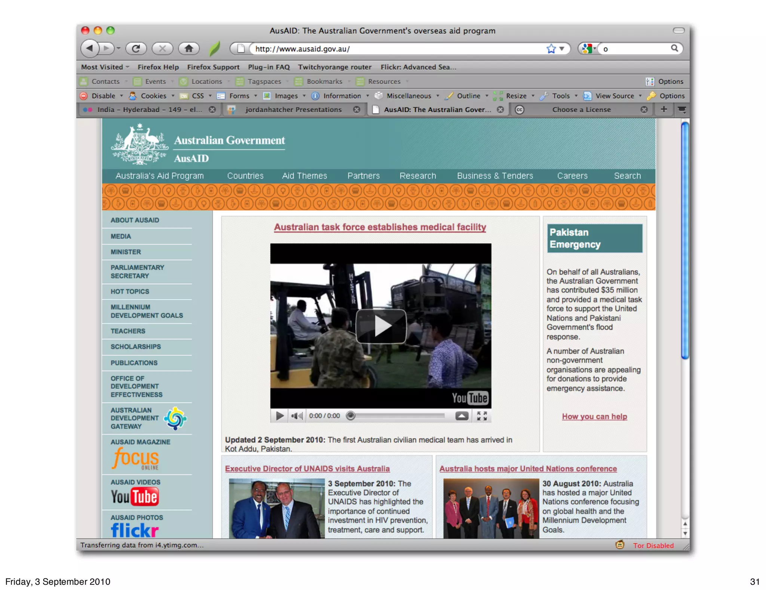Click the new tab plus button
766x590 pixels.
pyautogui.click(x=664, y=109)
